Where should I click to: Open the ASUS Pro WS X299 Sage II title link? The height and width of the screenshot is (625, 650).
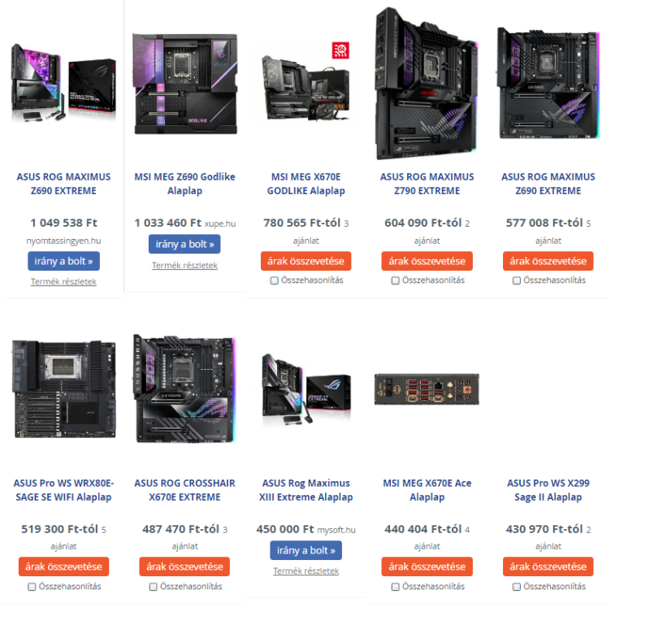click(x=548, y=490)
